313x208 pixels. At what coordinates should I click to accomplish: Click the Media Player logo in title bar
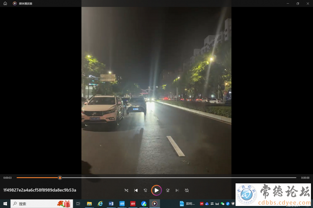click(x=14, y=3)
